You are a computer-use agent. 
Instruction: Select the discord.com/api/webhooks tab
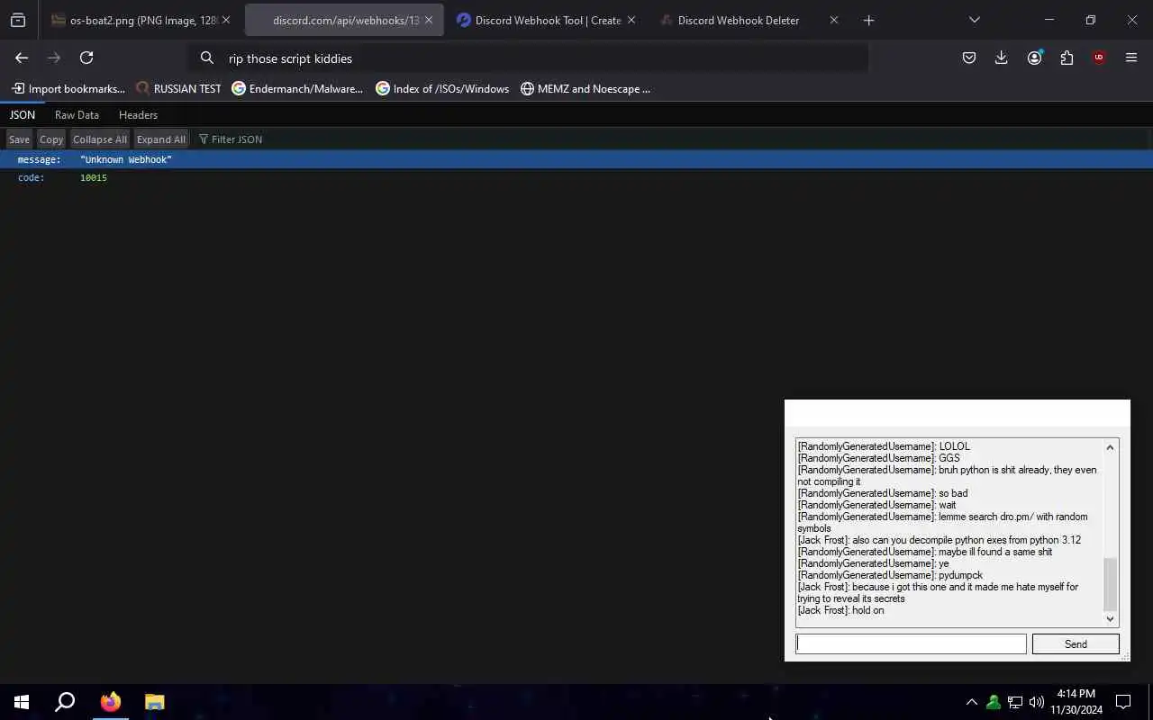(345, 20)
